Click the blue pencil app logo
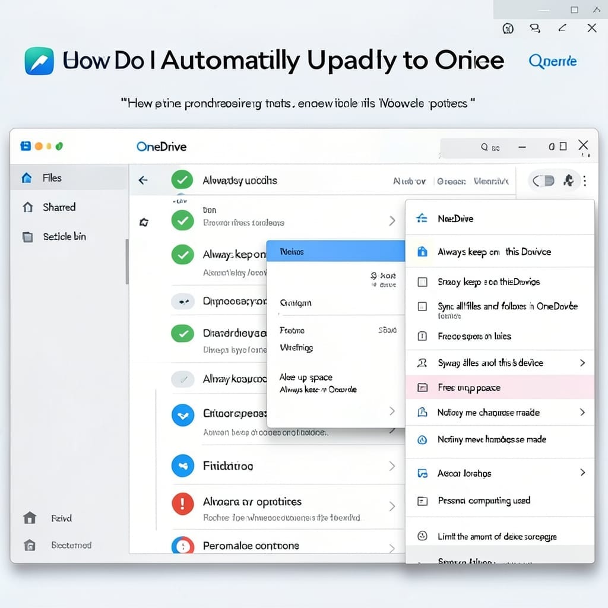 click(39, 61)
